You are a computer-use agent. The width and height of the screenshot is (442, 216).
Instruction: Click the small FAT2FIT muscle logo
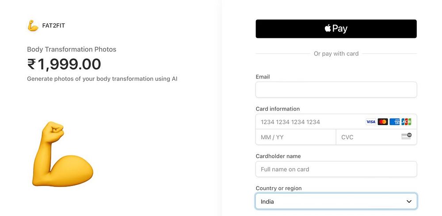(33, 26)
